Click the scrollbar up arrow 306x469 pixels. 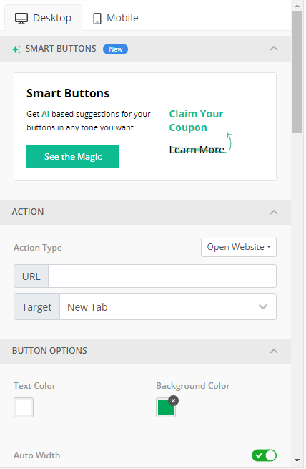297,6
